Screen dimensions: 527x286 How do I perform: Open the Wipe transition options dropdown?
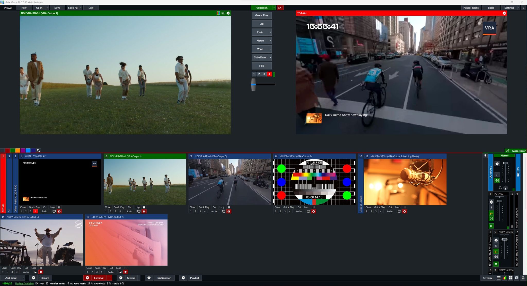[270, 49]
